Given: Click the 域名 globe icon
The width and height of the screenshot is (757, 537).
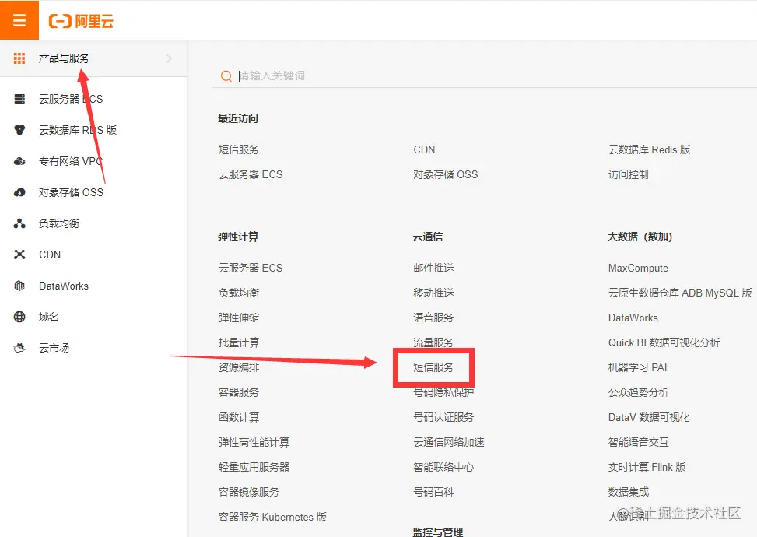Looking at the screenshot, I should [19, 317].
